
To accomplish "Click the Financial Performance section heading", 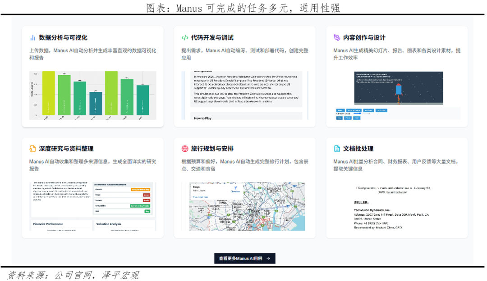I will [x=48, y=224].
